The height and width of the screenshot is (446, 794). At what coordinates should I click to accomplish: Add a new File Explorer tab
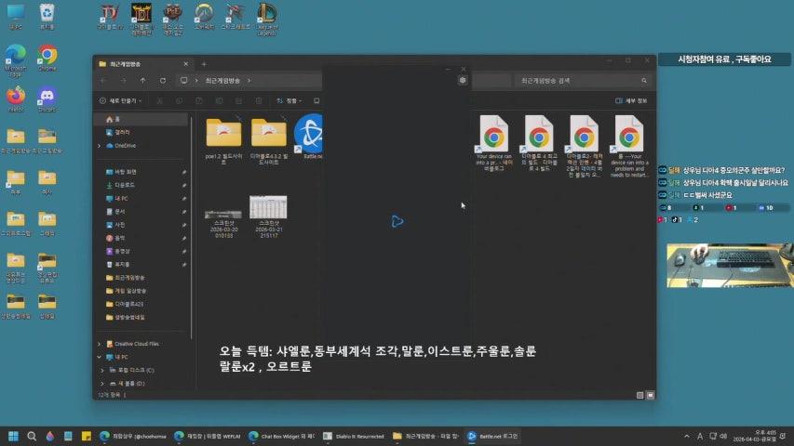[204, 64]
